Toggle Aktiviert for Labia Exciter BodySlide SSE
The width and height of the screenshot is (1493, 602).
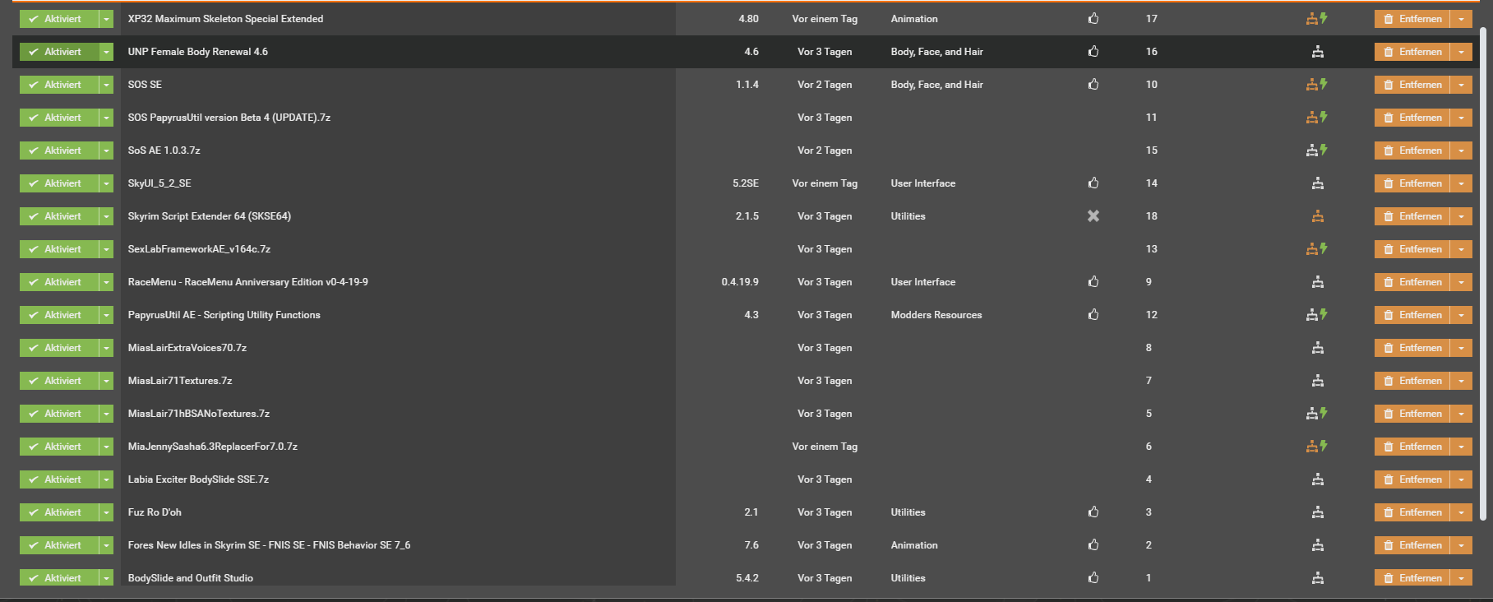(x=58, y=479)
